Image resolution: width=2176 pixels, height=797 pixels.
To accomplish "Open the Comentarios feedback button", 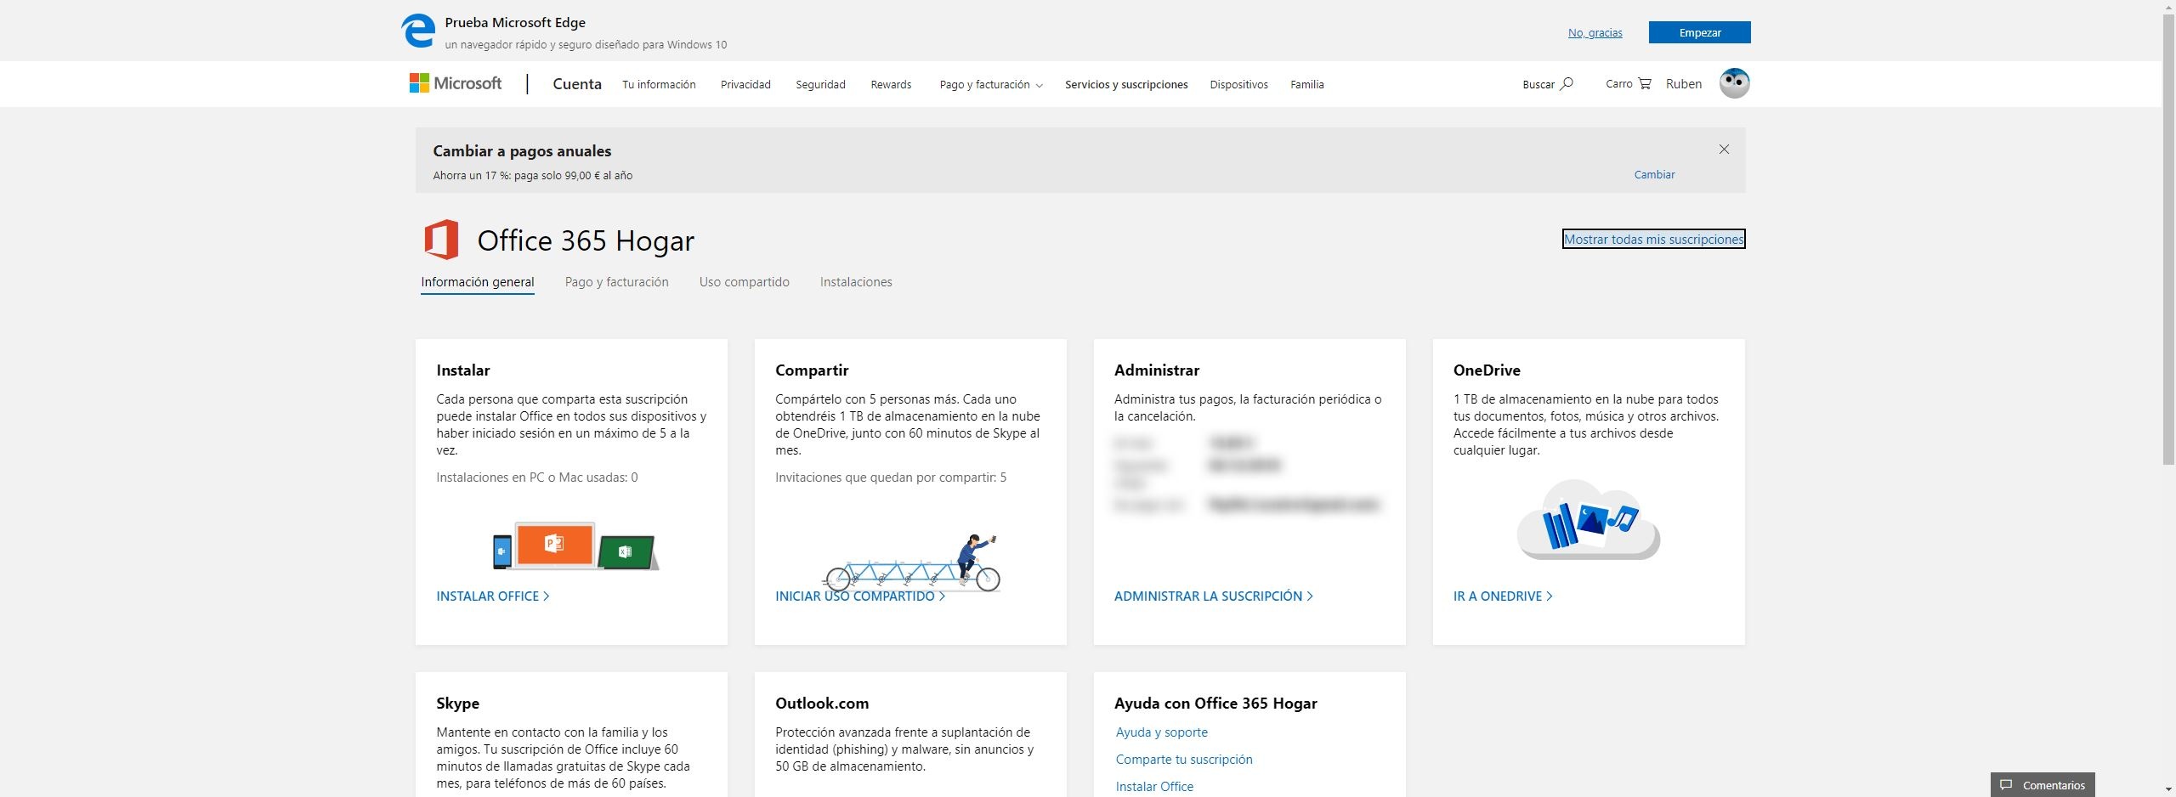I will click(x=2043, y=785).
